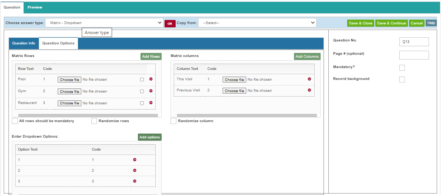This screenshot has height=195, width=443.
Task: Click the Question No. input field
Action: [x=414, y=42]
